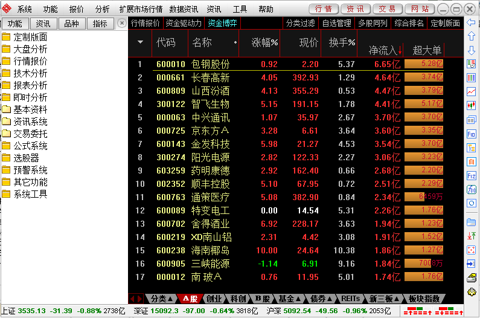
Task: Click the red diamond app logo
Action: (7, 9)
